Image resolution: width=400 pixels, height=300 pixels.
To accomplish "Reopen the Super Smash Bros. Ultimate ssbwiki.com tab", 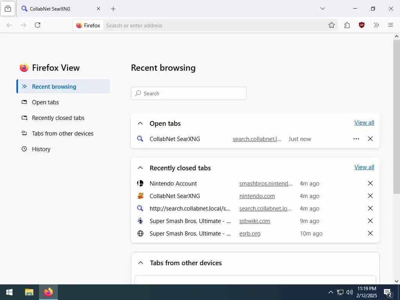I will [x=190, y=221].
